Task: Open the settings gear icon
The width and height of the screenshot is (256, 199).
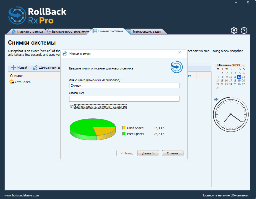Action: [234, 30]
